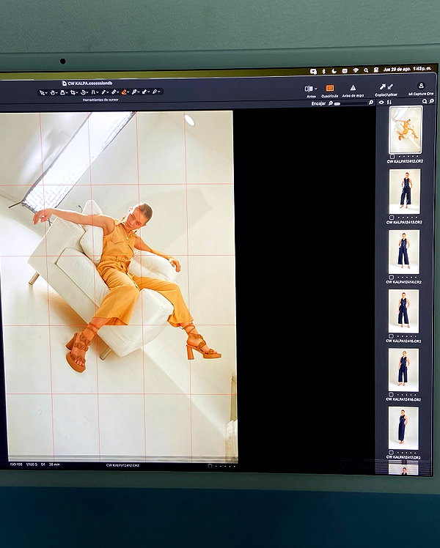
Task: Select the Pan hand cursor tool
Action: click(52, 92)
